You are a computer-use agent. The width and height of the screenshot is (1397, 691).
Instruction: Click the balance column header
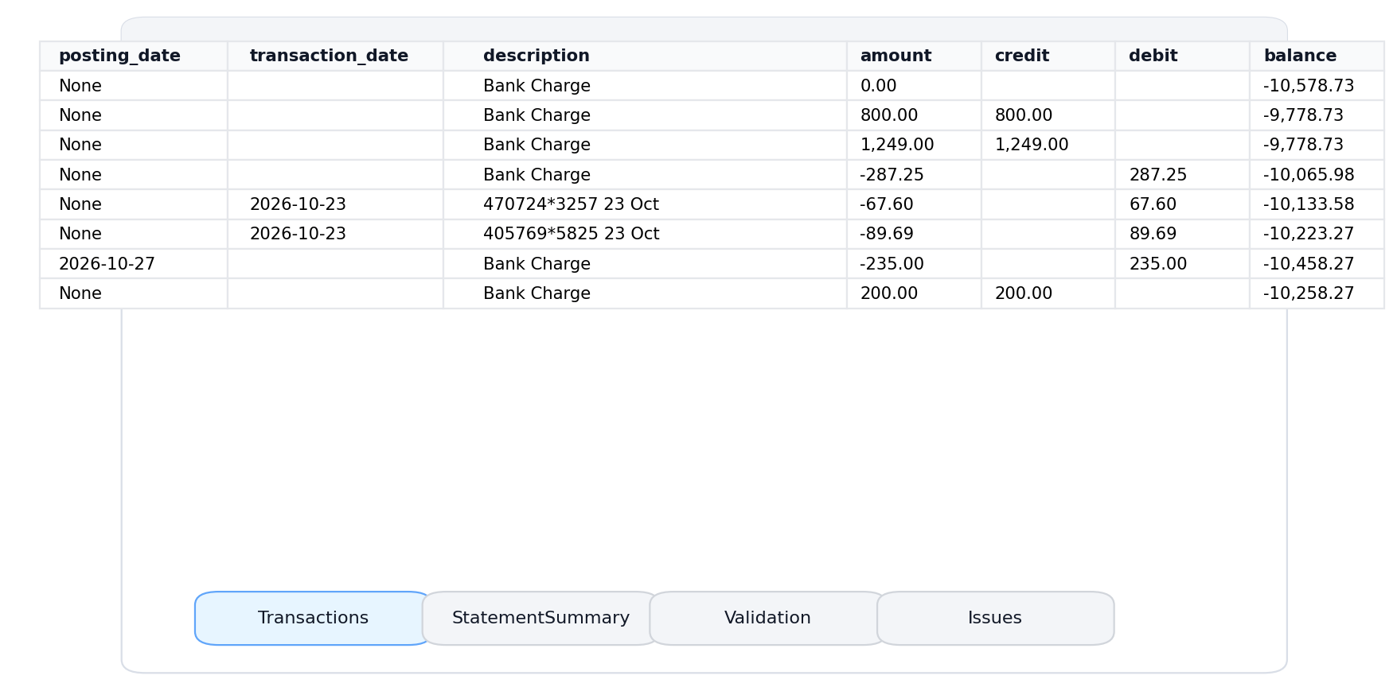(1317, 56)
